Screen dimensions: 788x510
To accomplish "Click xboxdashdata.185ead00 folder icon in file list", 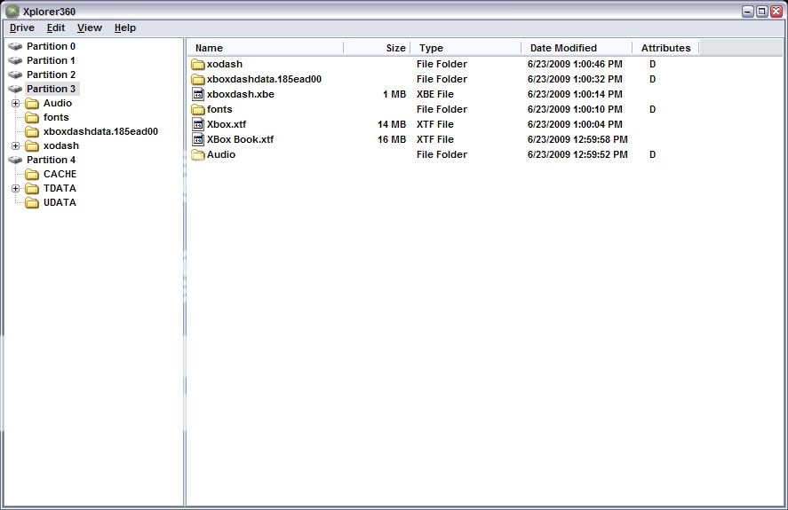I will click(198, 79).
